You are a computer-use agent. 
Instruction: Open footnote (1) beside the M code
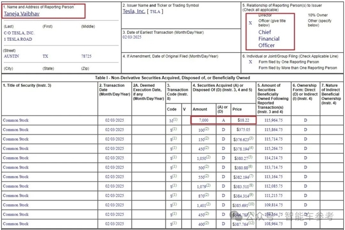[x=175, y=119]
